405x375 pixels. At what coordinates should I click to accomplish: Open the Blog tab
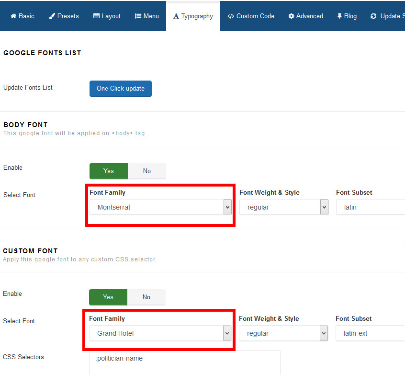coord(347,16)
